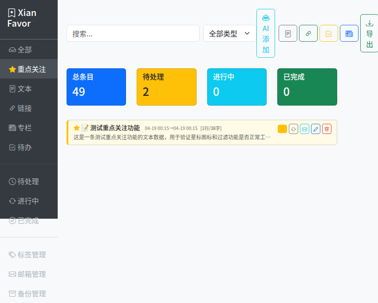Click the Xian Favor bookmark logo
The width and height of the screenshot is (378, 303).
(22, 18)
